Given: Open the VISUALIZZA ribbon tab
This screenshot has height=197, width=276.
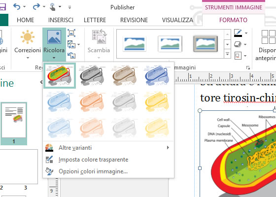Looking at the screenshot, I should point(177,20).
